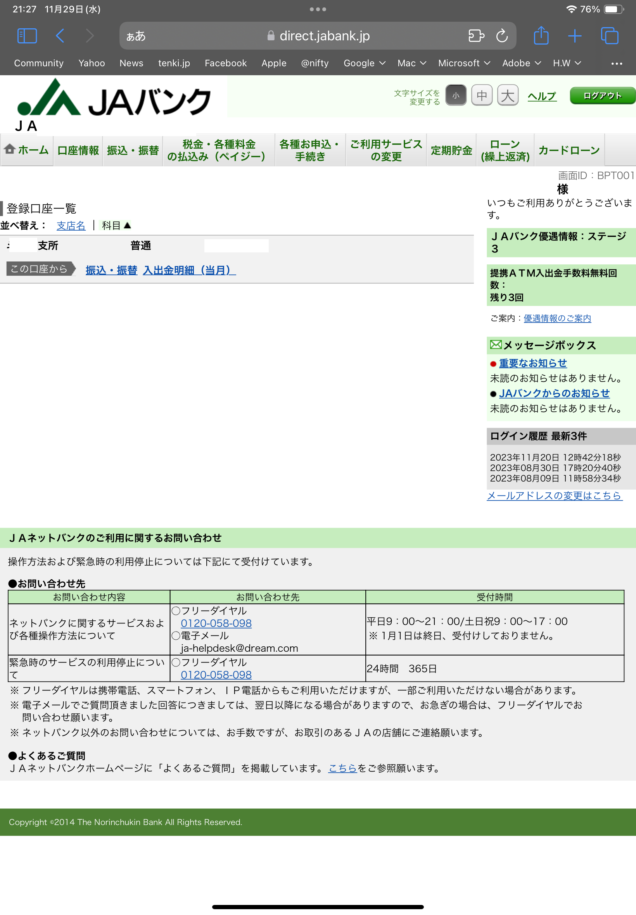Set text size to medium (中)

[482, 95]
